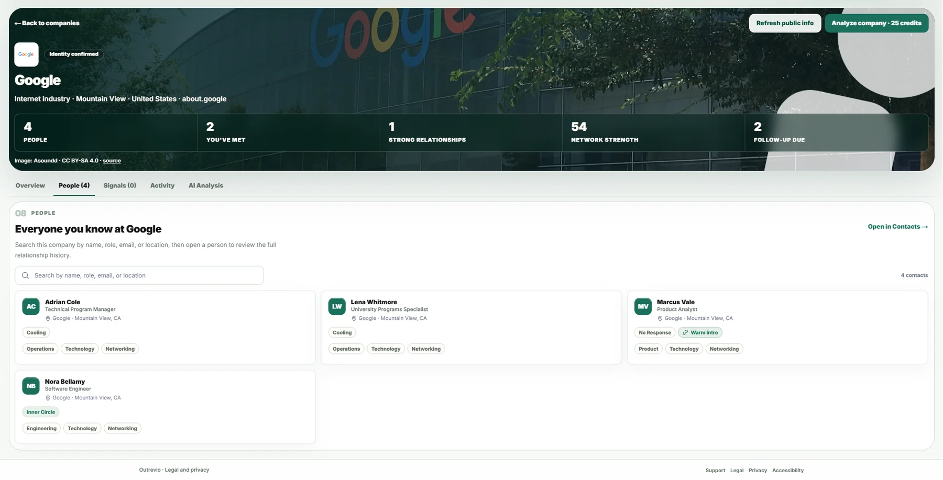The width and height of the screenshot is (943, 480).
Task: Go back to companies
Action: coord(47,23)
